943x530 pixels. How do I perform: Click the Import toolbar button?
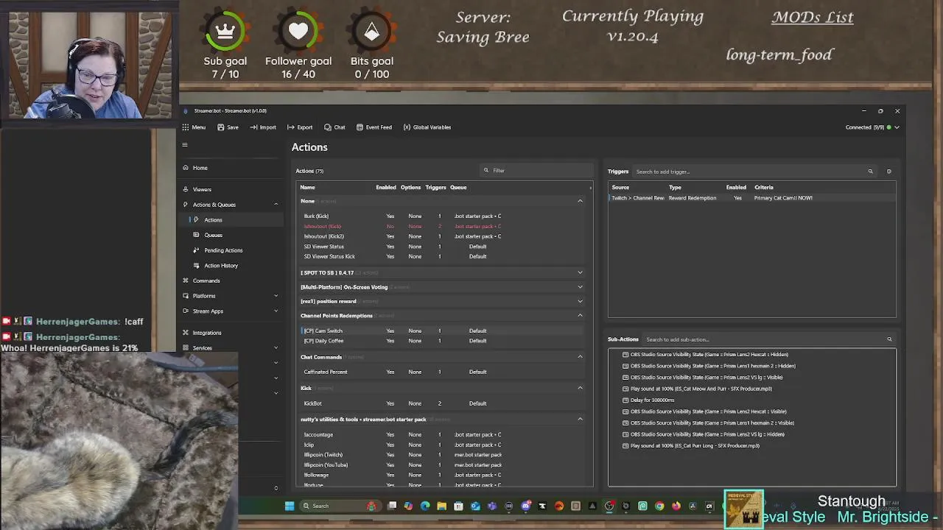[263, 127]
